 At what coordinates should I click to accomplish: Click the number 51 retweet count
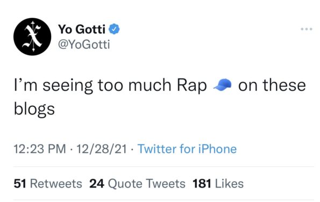coord(20,183)
